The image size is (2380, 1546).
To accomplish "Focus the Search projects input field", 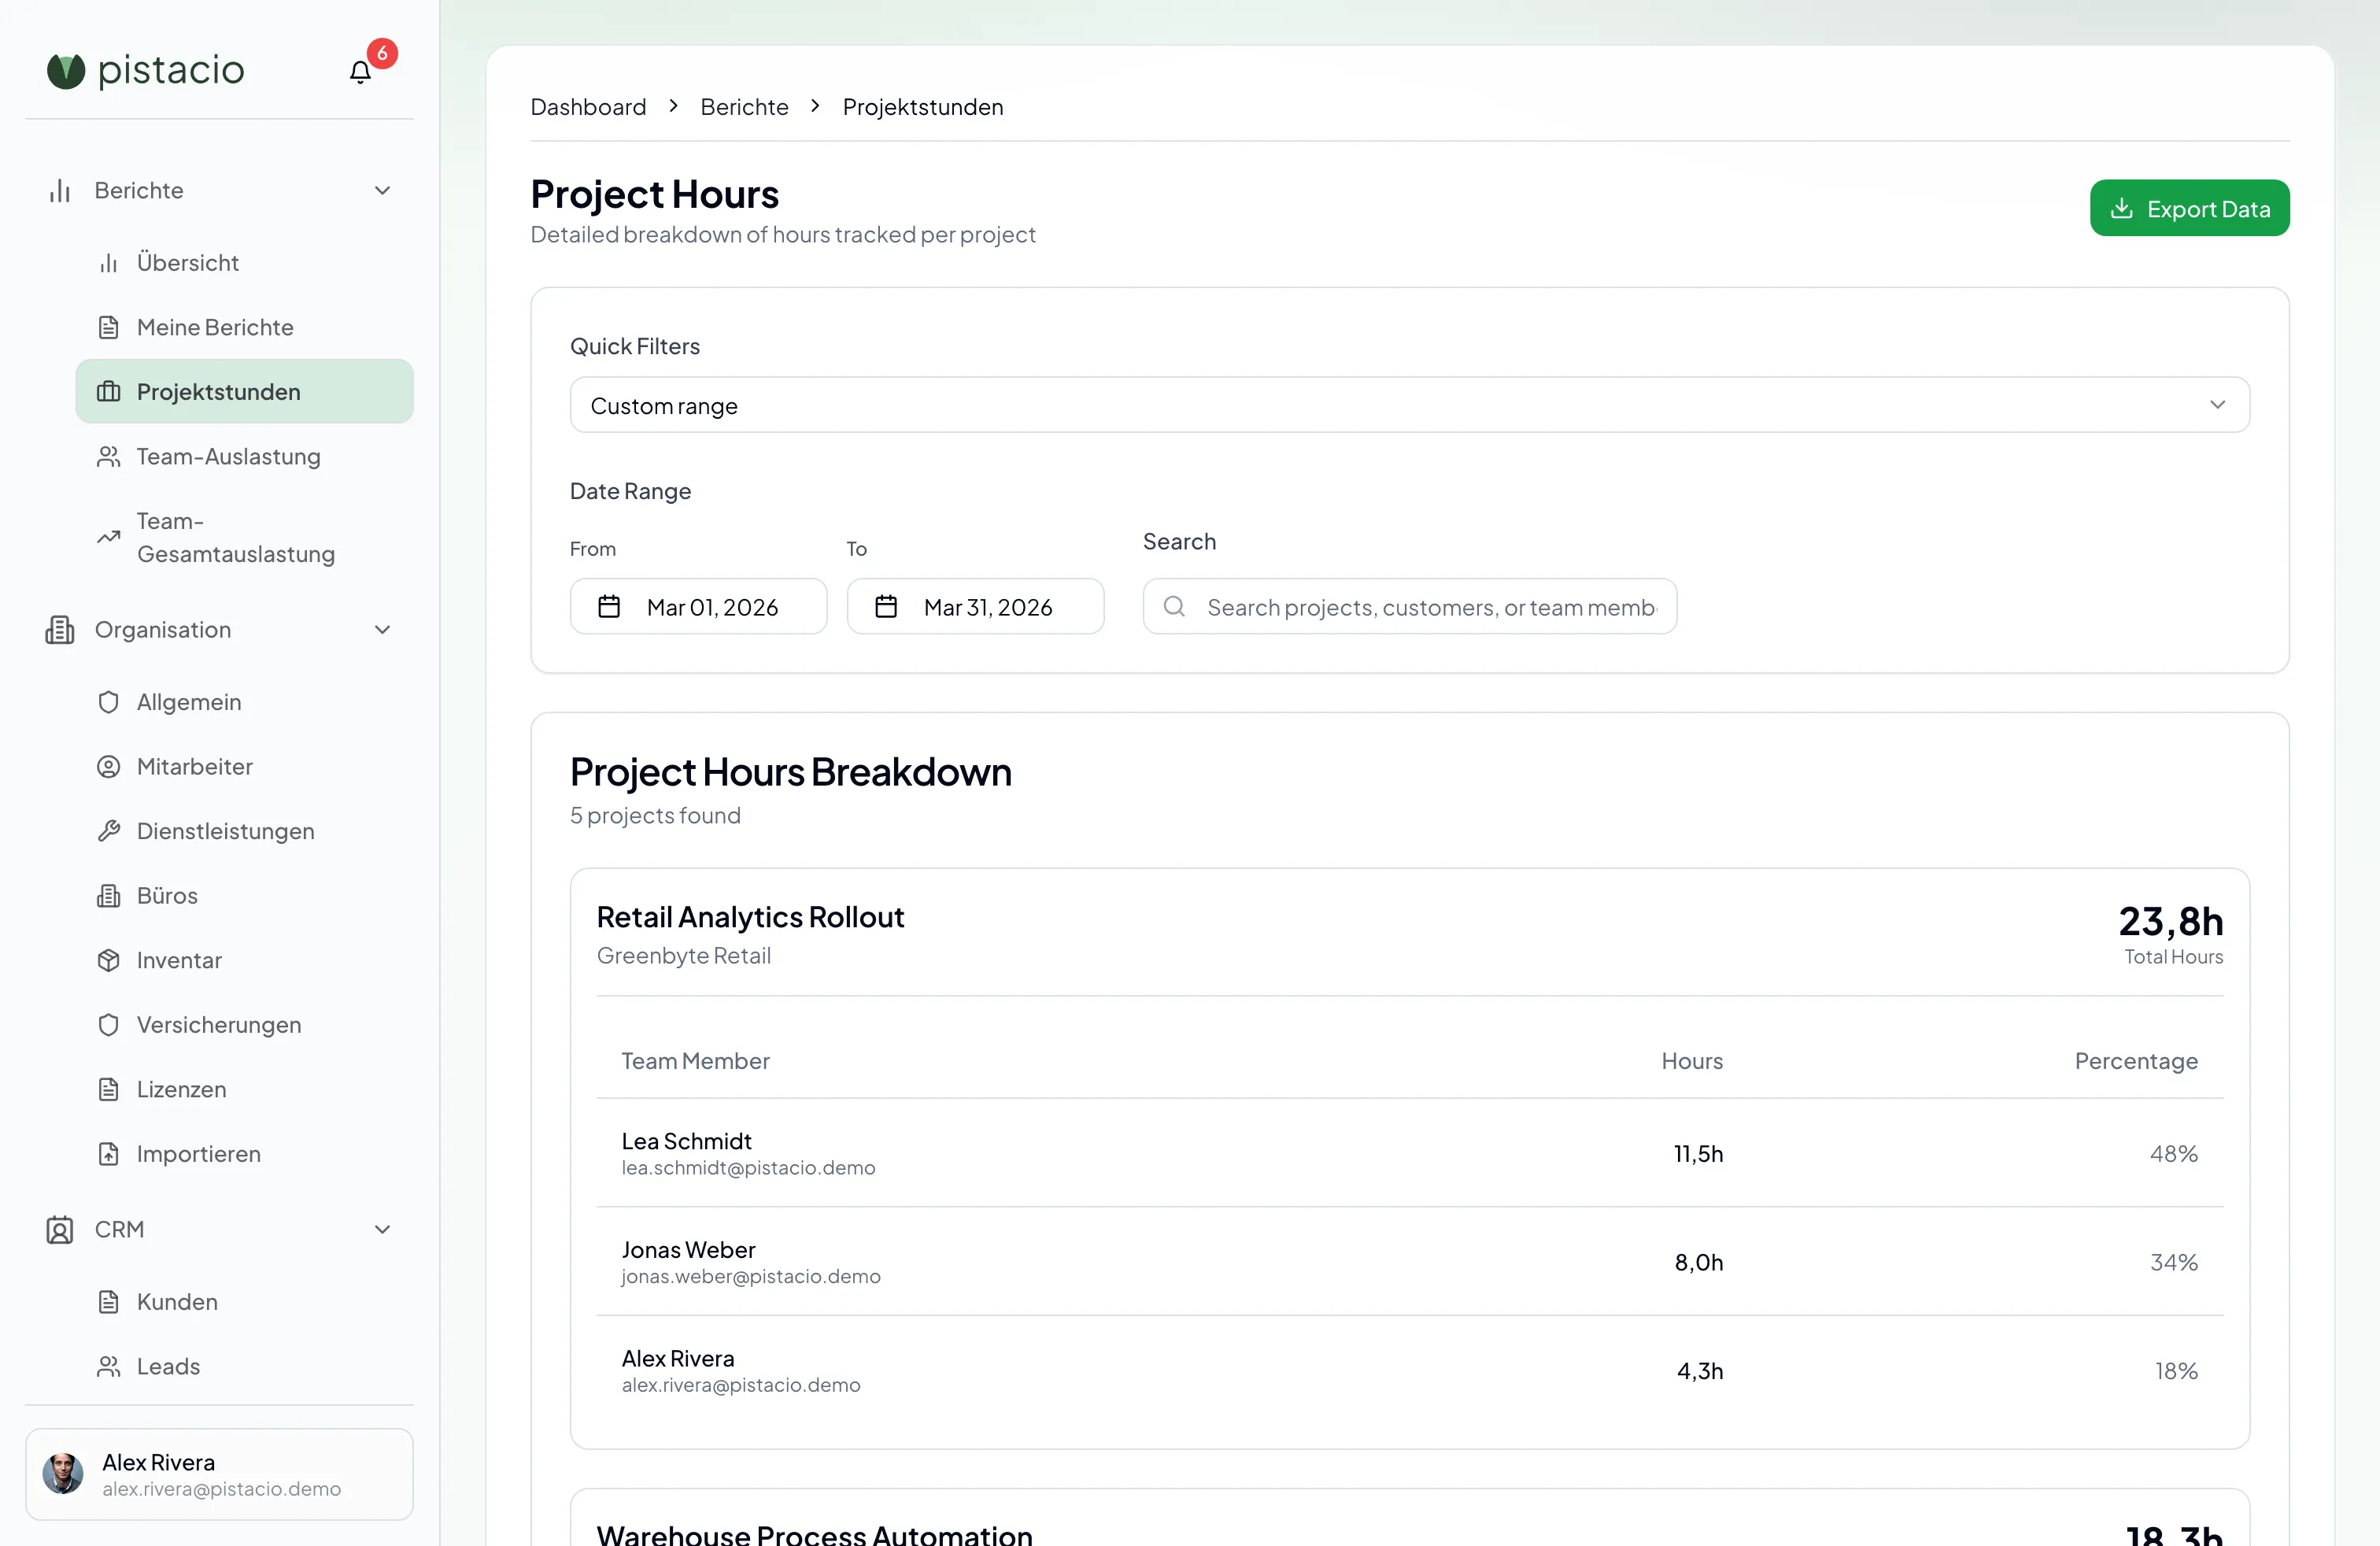I will click(x=1409, y=607).
